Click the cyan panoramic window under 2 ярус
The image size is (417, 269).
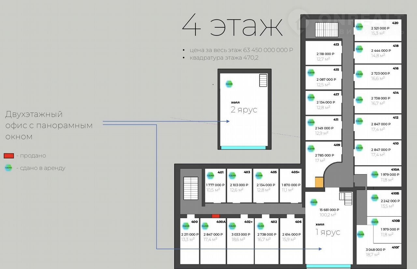click(243, 148)
